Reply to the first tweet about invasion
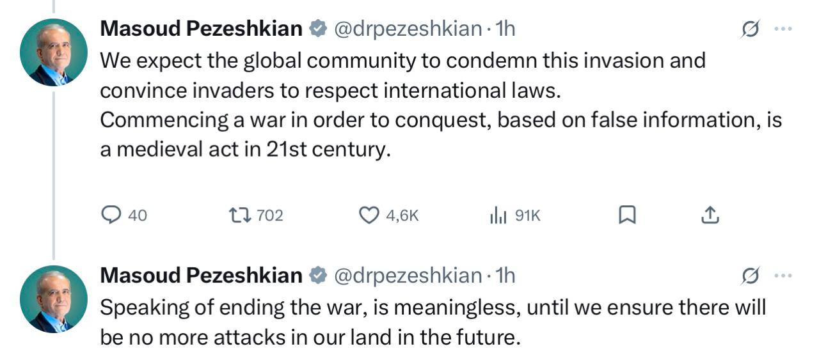This screenshot has width=819, height=351. pos(112,216)
